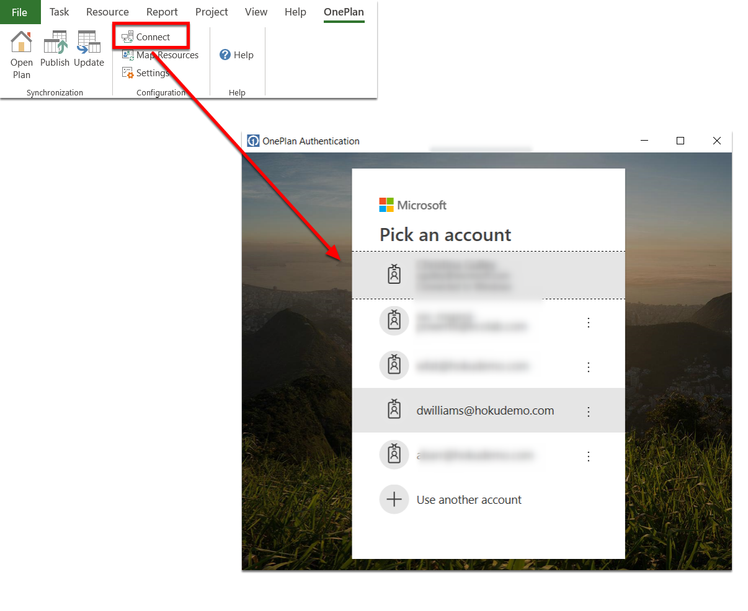Click the OnePlan Authentication window icon
Screen dimensions: 748x611
coord(253,141)
